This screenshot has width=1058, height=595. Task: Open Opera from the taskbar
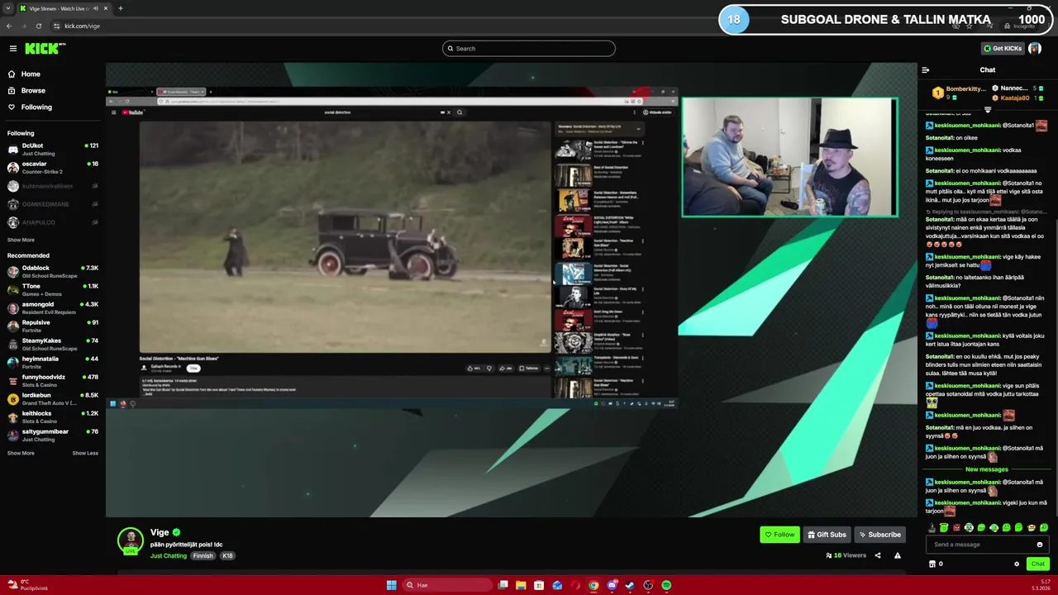coord(575,585)
